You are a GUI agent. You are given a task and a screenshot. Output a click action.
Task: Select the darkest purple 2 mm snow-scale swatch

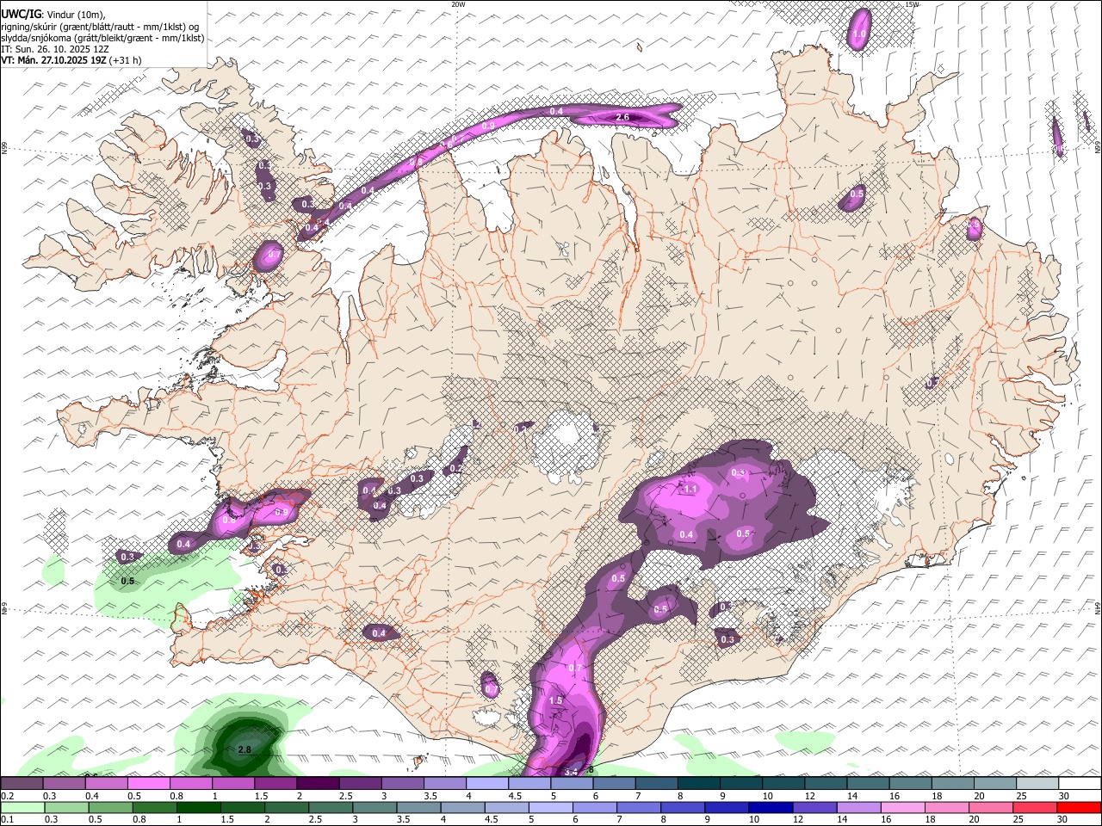[x=318, y=784]
